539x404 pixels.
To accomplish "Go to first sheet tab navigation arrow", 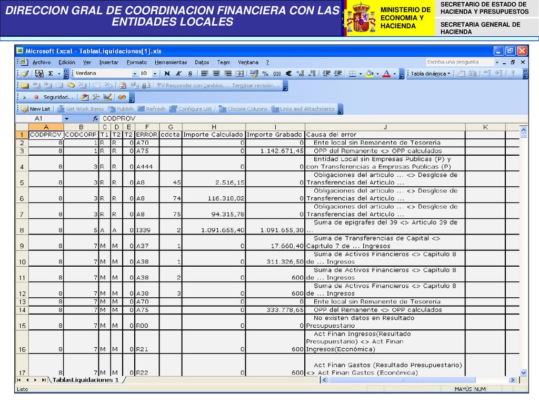I will (19, 380).
